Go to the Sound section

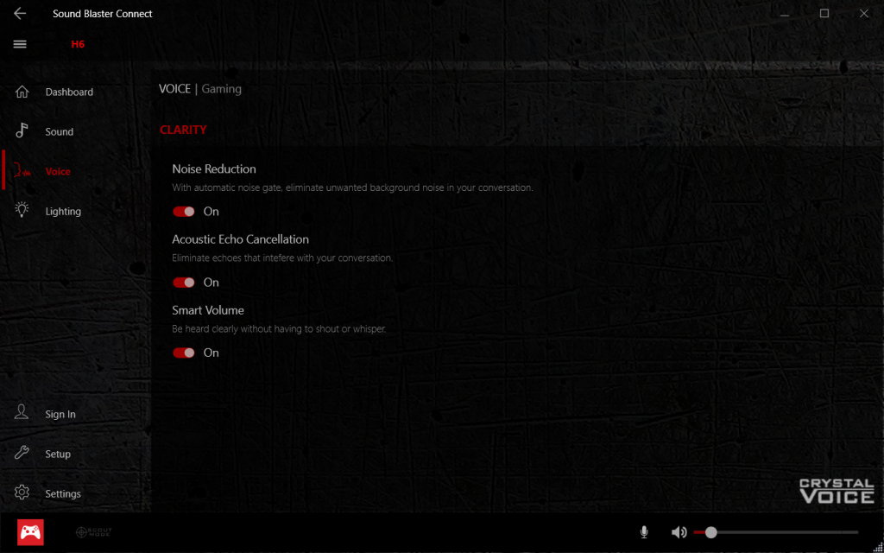(60, 131)
